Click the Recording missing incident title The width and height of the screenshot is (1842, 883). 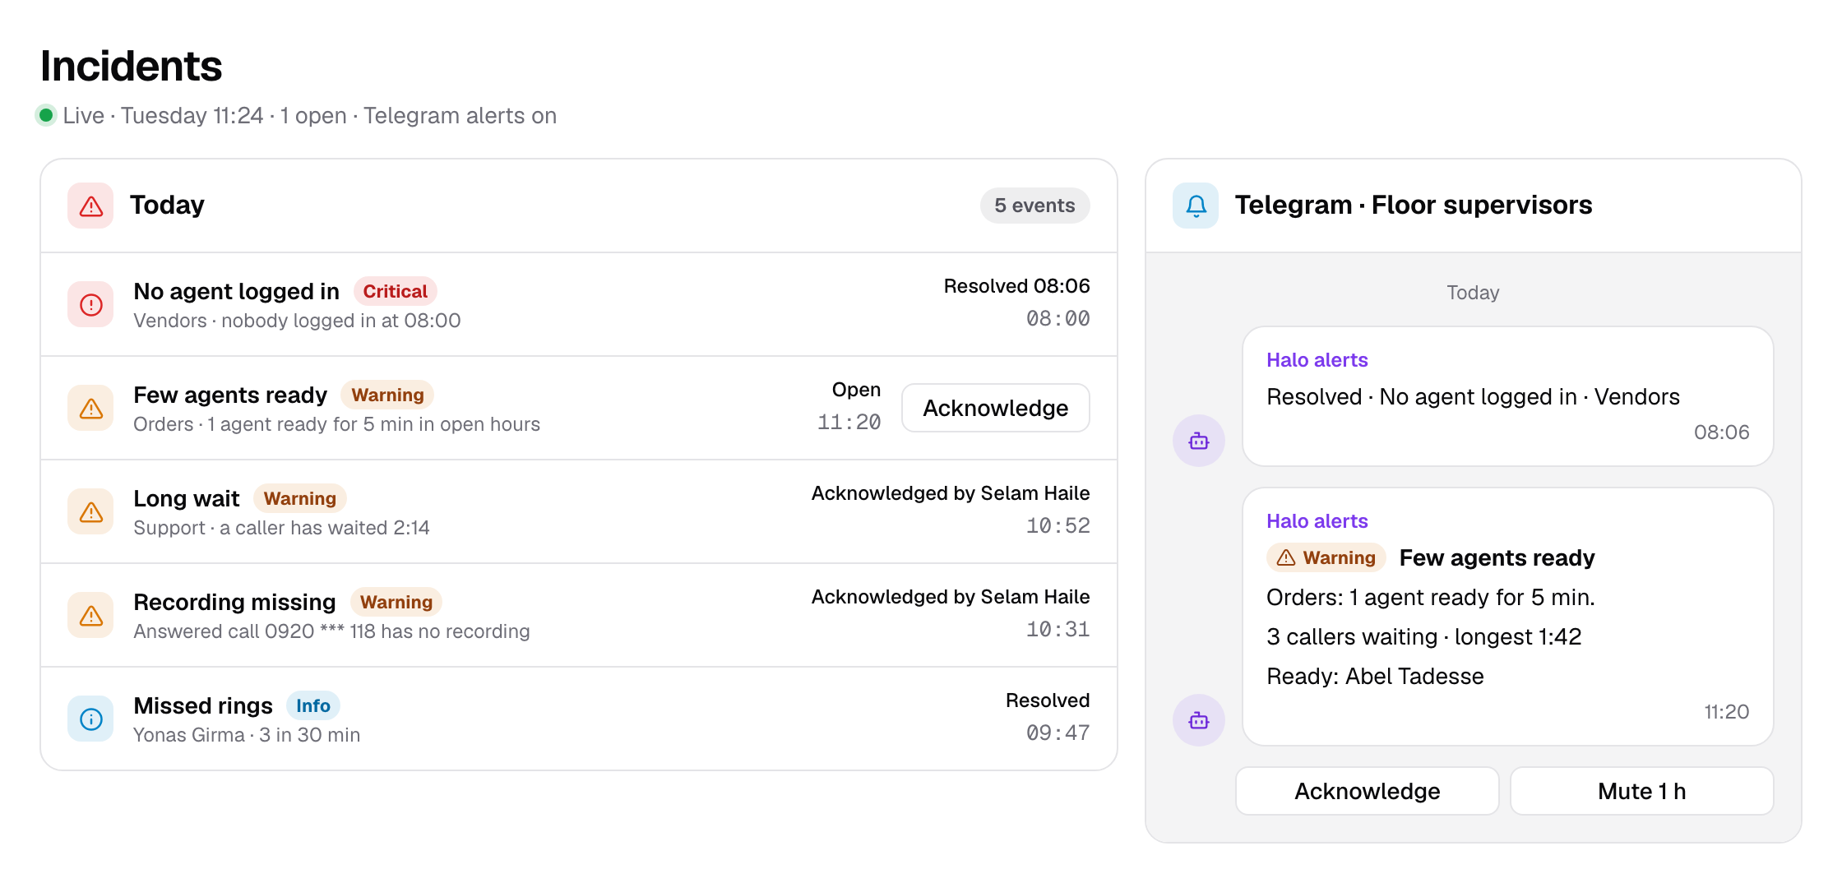coord(234,602)
